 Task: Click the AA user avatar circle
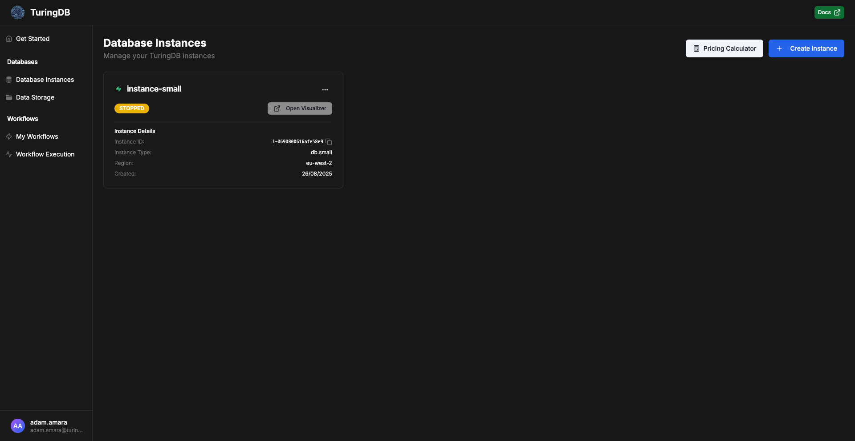pos(17,425)
